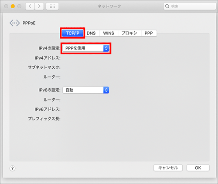Click the キャンセル button
The height and width of the screenshot is (184, 218).
168,168
